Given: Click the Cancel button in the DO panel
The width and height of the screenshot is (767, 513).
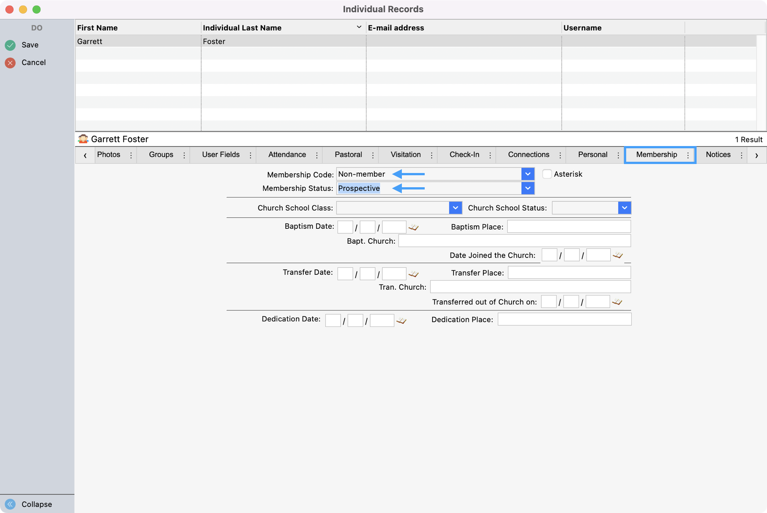Looking at the screenshot, I should click(x=10, y=63).
